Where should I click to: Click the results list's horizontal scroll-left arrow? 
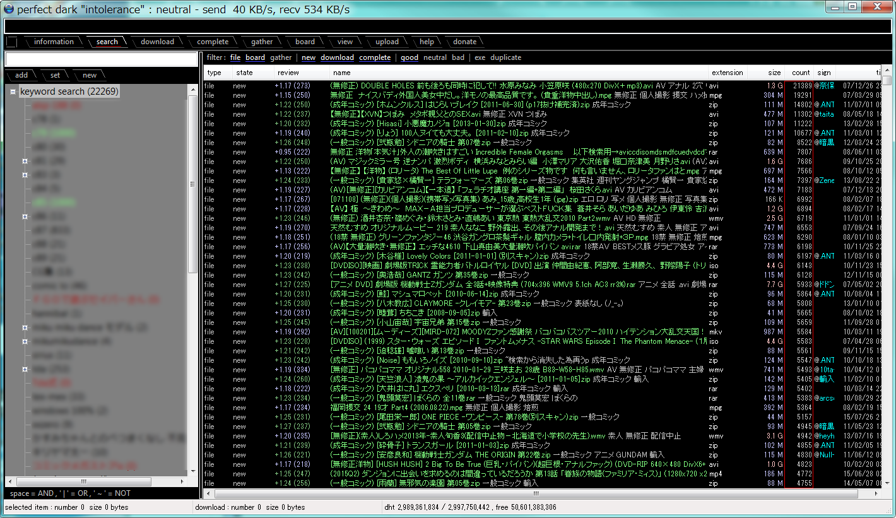pyautogui.click(x=209, y=493)
